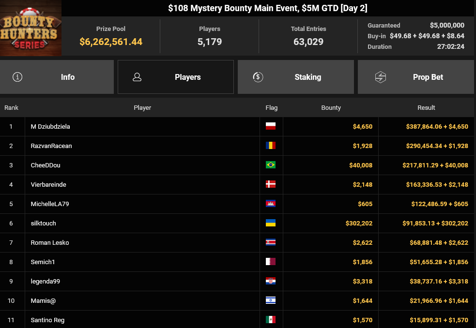Sort by the Bounty column header
Viewport: 476px width, 328px height.
(x=331, y=107)
